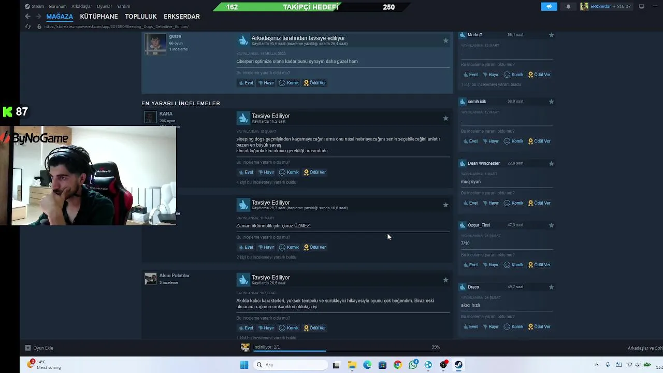Open gutss profile avatar
This screenshot has width=663, height=373.
pos(155,44)
